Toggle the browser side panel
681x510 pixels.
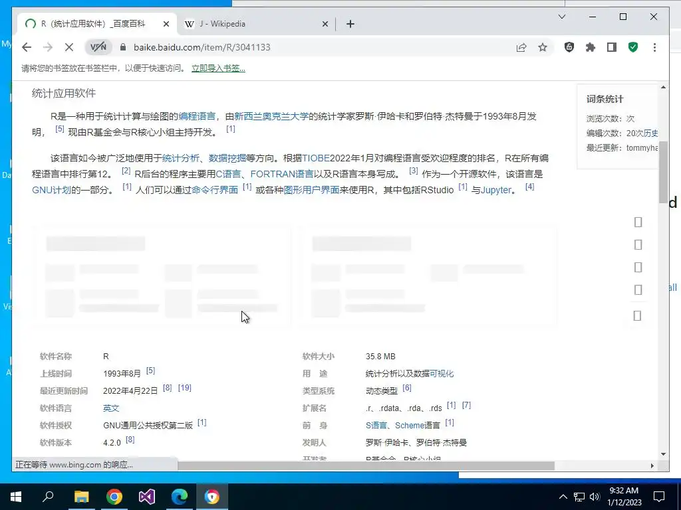(612, 47)
